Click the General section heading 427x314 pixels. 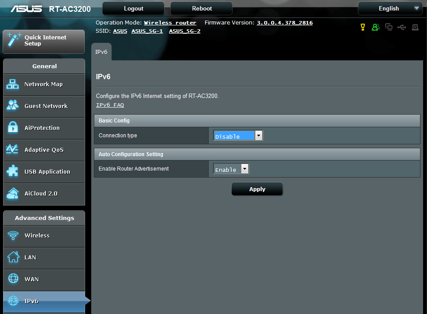(45, 66)
